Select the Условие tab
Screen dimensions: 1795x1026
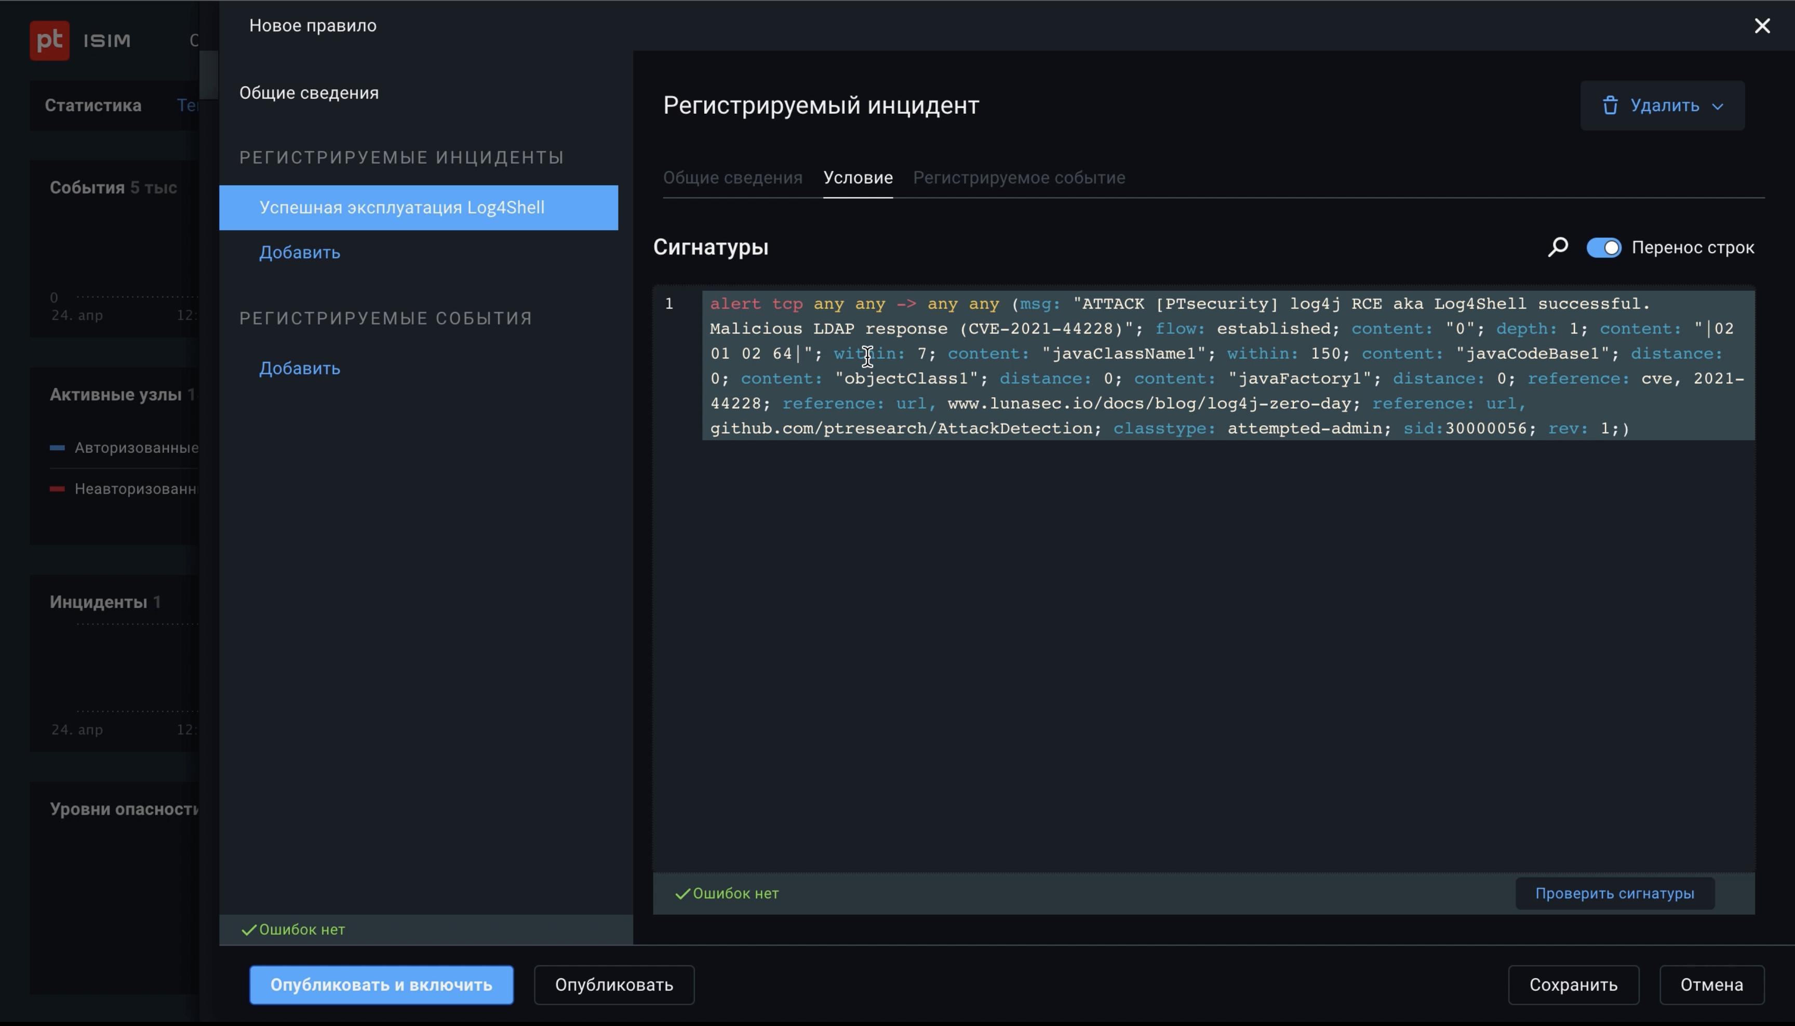(858, 178)
